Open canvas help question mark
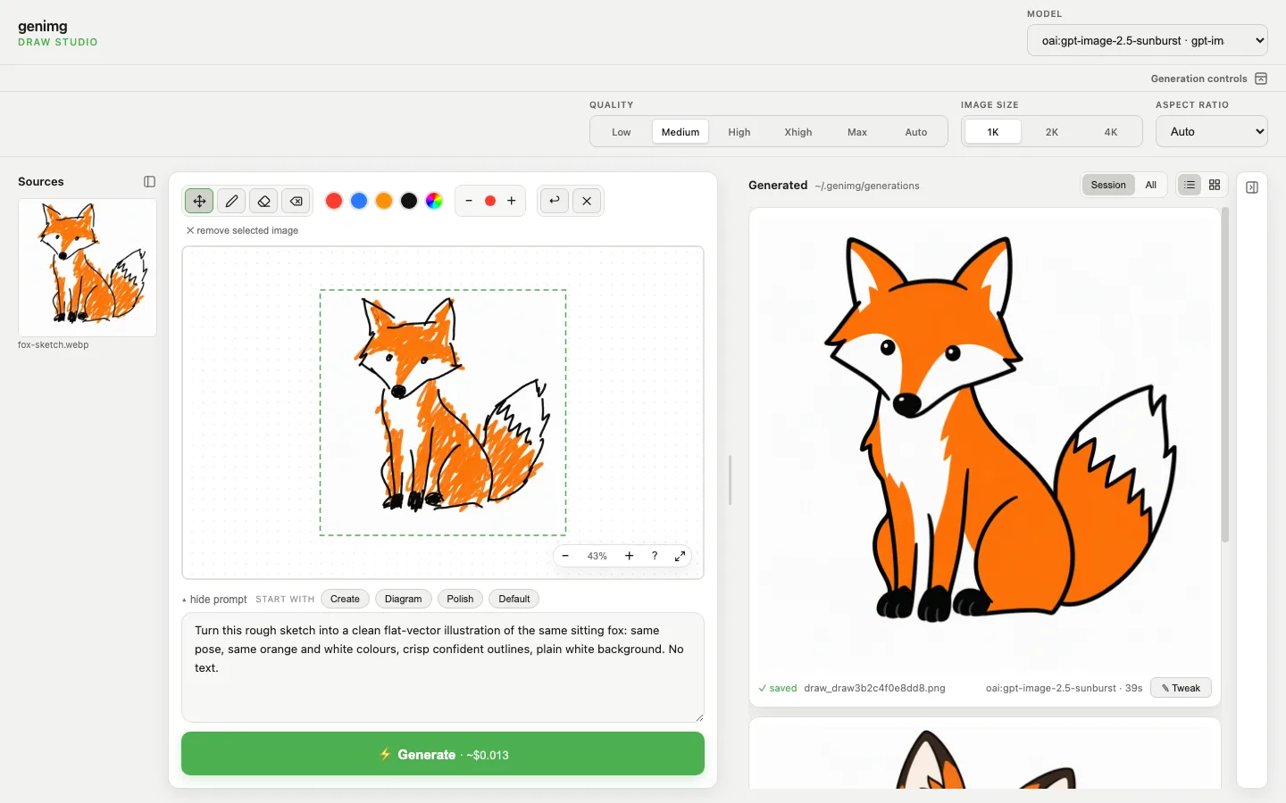Viewport: 1286px width, 803px height. point(655,556)
